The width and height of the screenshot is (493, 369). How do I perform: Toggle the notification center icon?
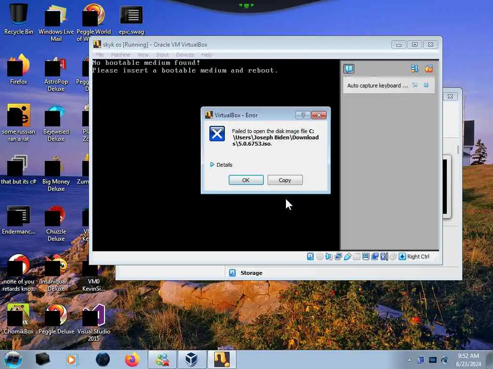coord(349,69)
